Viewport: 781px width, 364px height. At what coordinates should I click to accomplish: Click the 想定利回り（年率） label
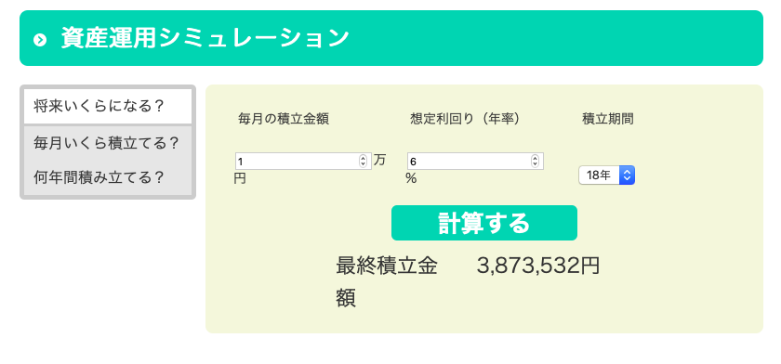(465, 120)
